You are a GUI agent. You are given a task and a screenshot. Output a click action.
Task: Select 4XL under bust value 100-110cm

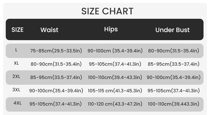[x=173, y=104]
